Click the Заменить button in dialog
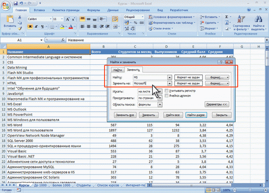This screenshot has height=193, width=269. point(148,115)
